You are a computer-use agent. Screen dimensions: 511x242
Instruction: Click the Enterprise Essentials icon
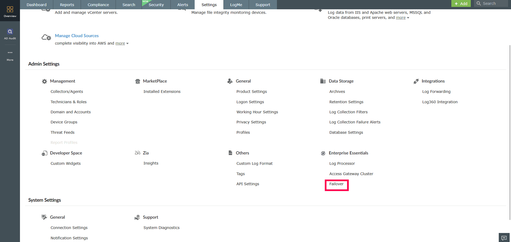[x=323, y=153]
